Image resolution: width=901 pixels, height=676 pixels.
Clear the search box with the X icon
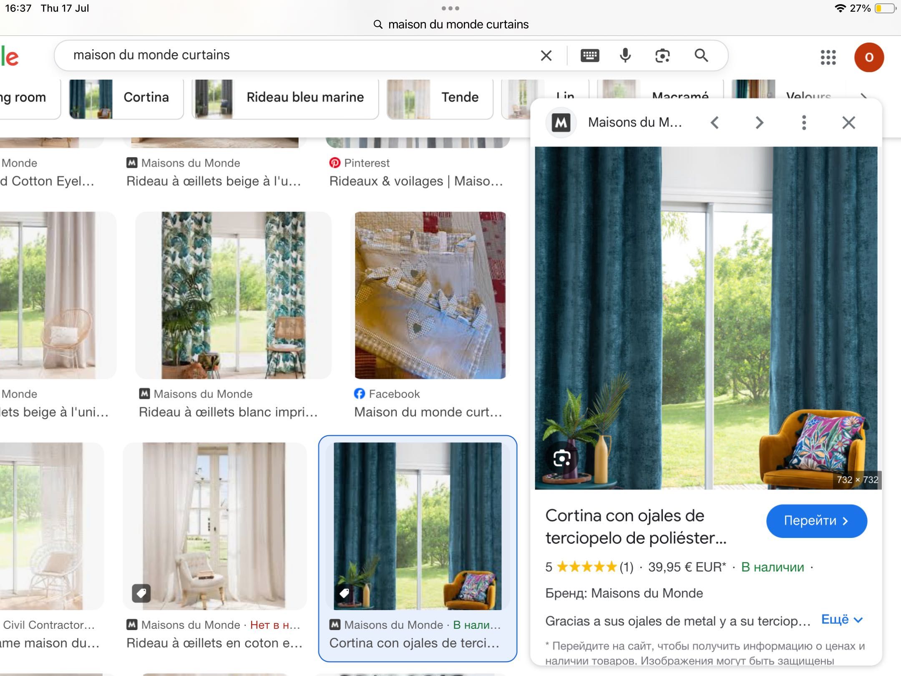546,55
